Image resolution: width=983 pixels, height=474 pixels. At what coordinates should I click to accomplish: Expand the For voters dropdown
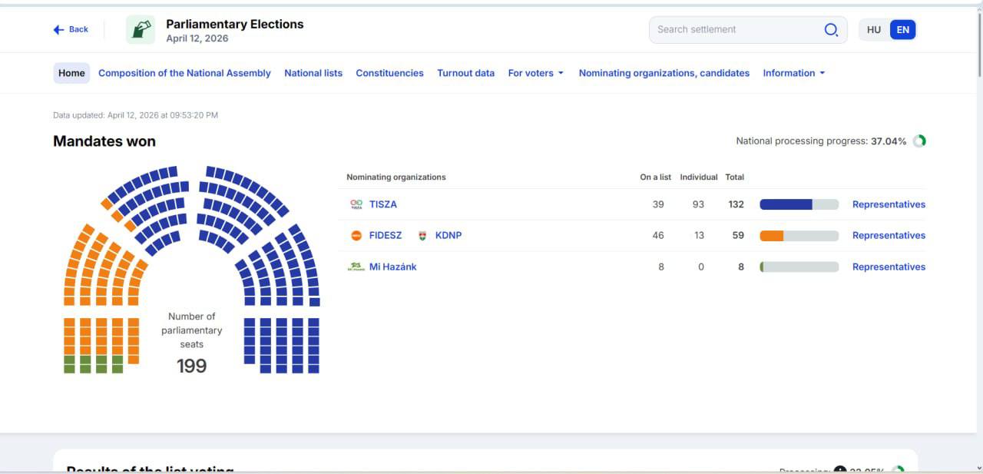(535, 73)
